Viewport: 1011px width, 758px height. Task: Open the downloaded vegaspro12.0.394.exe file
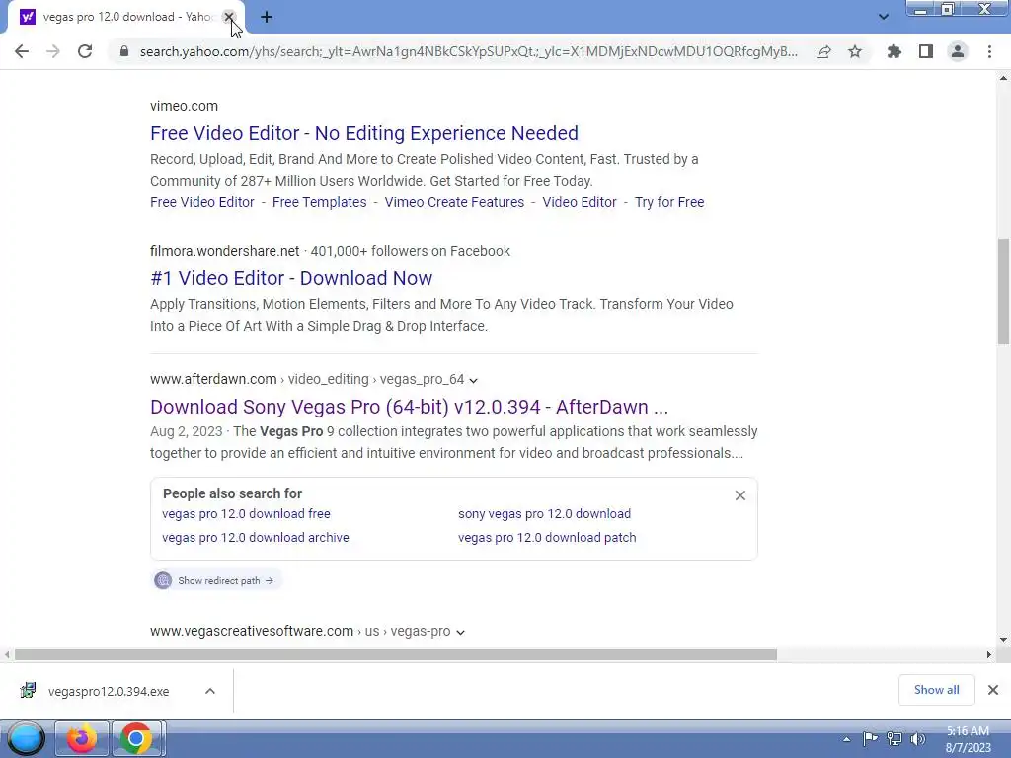pyautogui.click(x=109, y=691)
